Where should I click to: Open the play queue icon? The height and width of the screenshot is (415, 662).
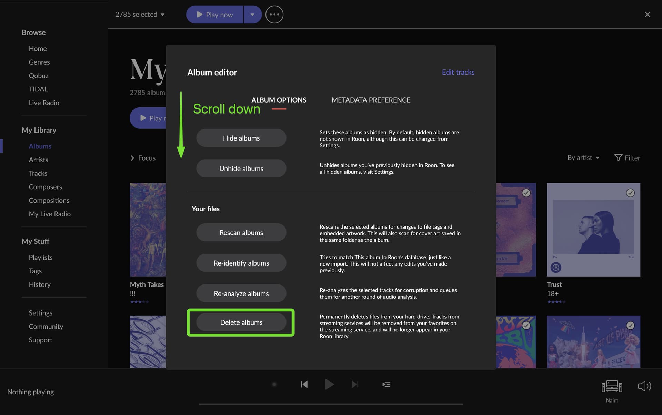click(x=386, y=384)
